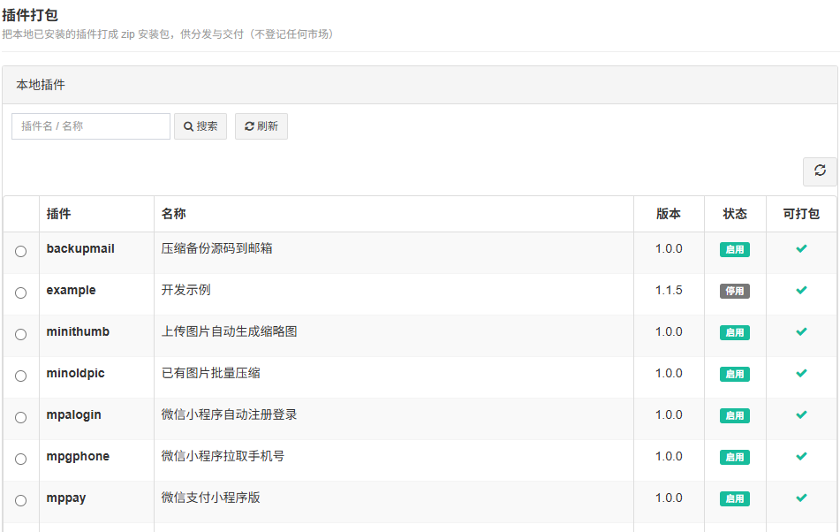Pick the minoldpic plugin radio button
This screenshot has height=532, width=840.
(21, 376)
